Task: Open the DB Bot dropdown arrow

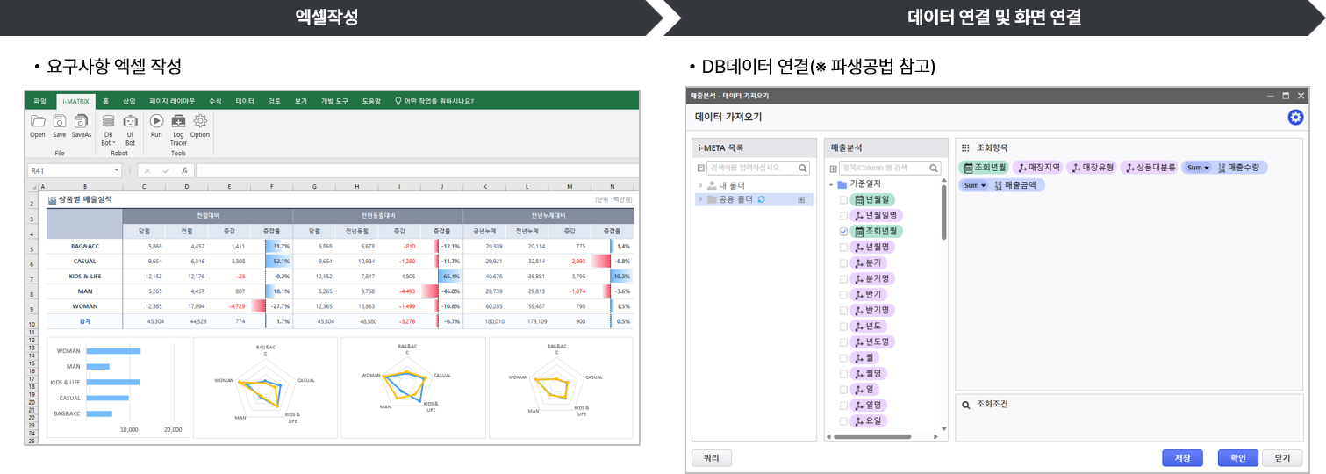Action: (x=113, y=142)
